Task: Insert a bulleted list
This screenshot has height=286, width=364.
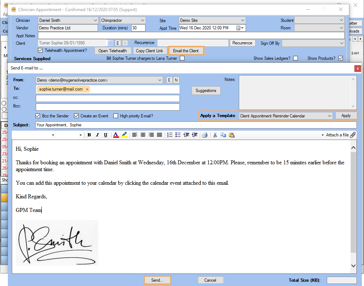Action: tap(178, 135)
